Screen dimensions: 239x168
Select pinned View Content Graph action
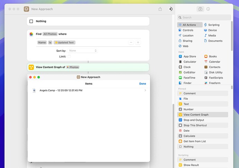(203, 115)
